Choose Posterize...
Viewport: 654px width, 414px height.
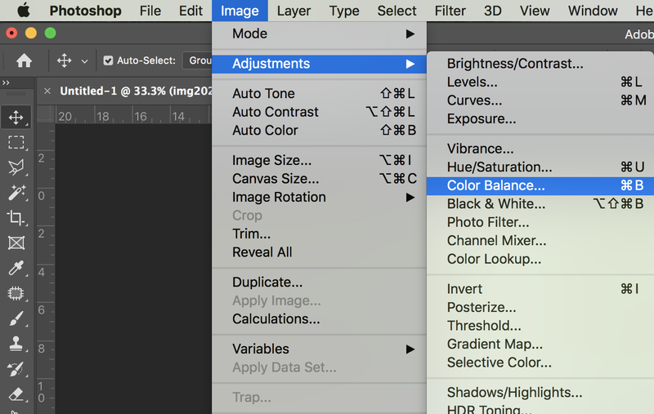click(x=540, y=307)
